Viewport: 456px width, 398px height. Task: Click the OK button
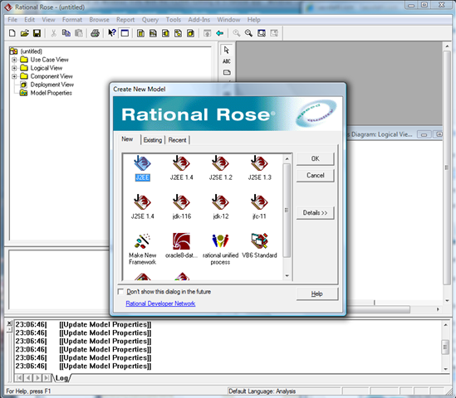(316, 159)
